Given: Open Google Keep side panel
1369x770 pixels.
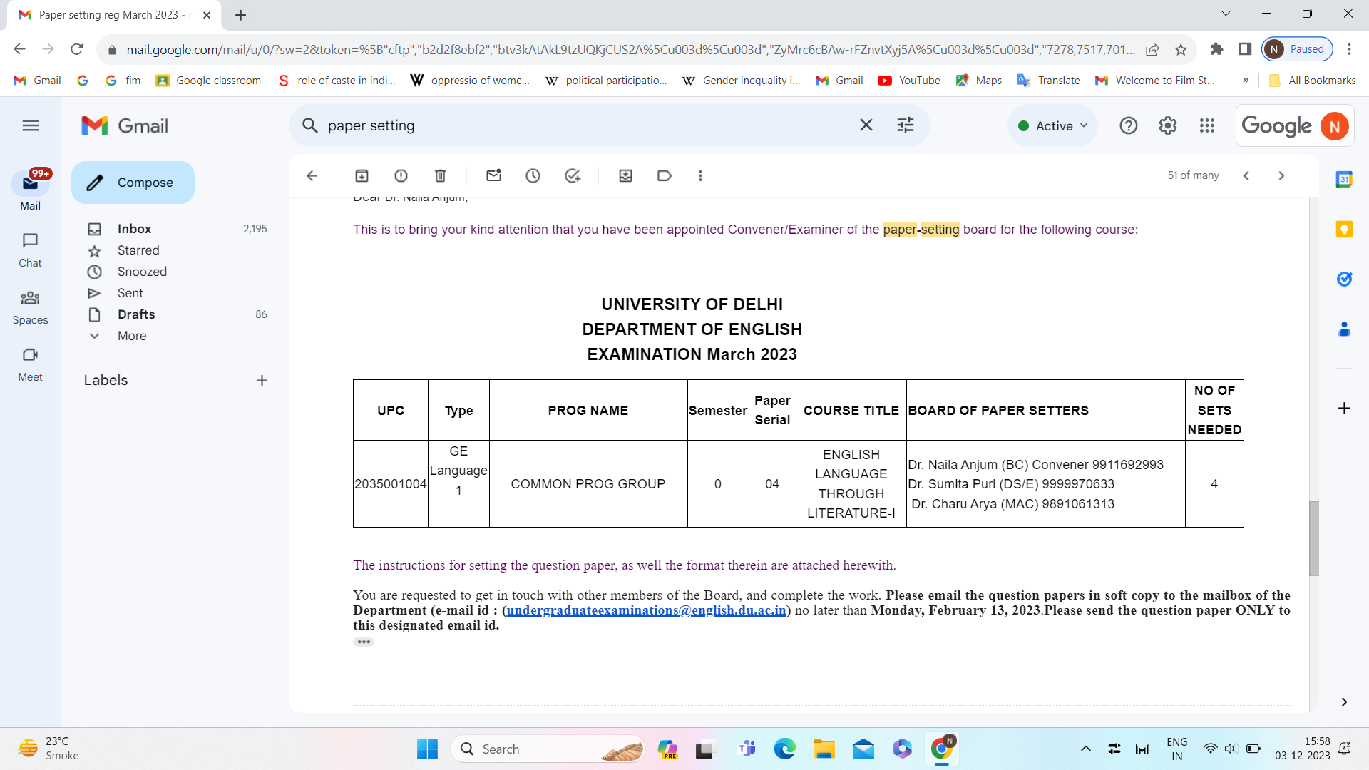Looking at the screenshot, I should pos(1344,229).
